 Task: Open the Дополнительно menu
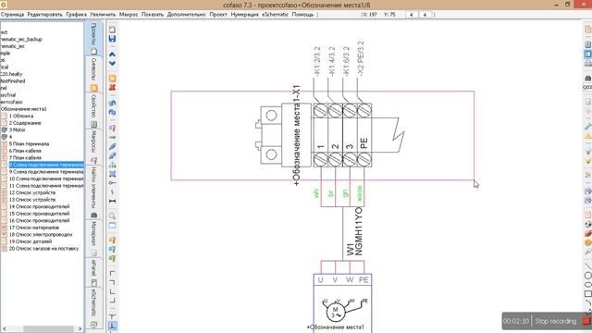[x=186, y=15]
